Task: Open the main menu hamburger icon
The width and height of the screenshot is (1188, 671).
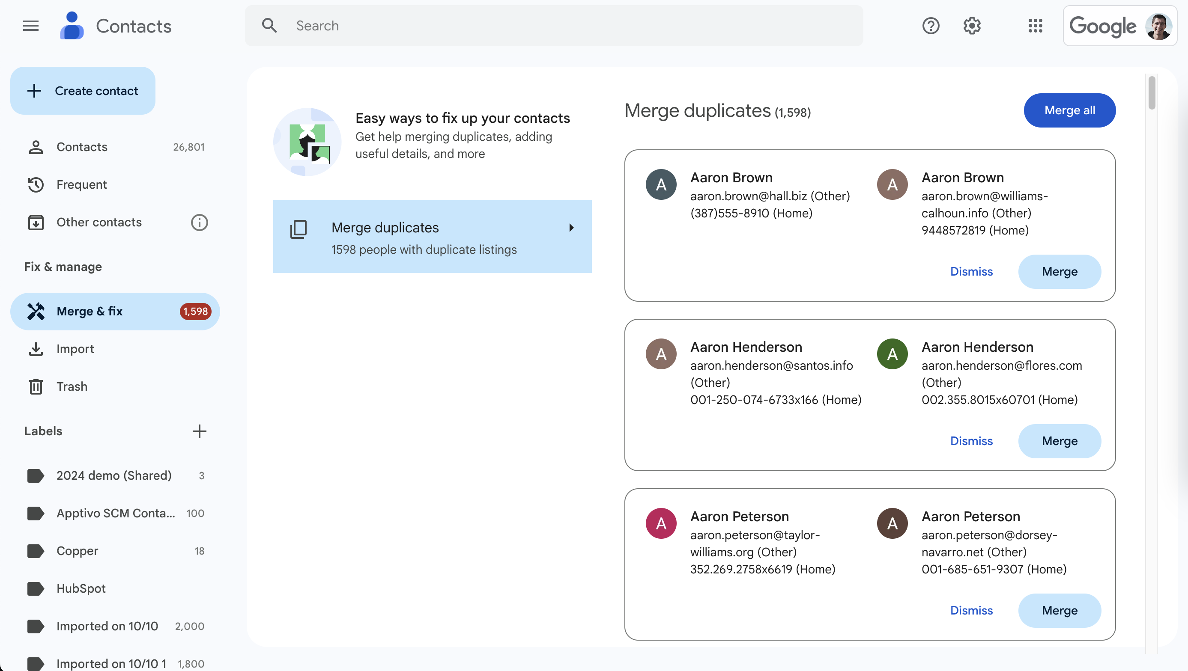Action: 31,26
